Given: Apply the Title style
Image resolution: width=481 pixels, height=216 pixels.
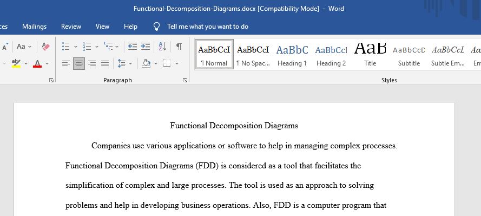Looking at the screenshot, I should (370, 54).
